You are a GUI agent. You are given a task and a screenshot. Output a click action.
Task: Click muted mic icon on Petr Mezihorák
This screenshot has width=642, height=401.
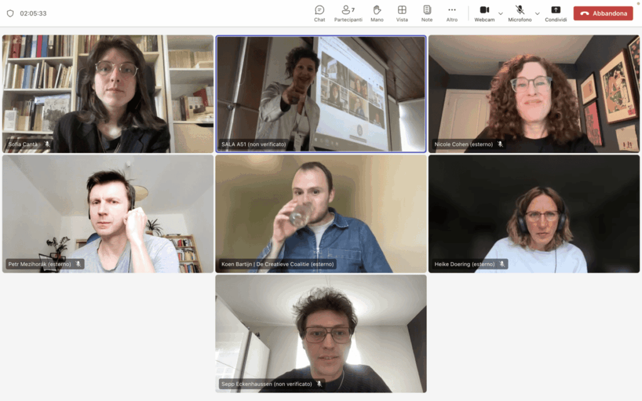[x=78, y=264]
